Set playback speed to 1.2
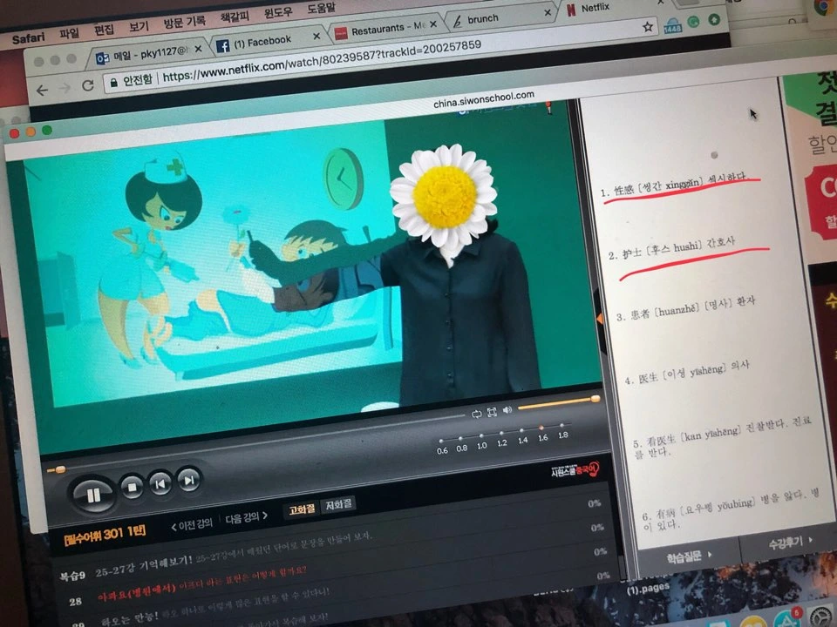 pyautogui.click(x=502, y=438)
